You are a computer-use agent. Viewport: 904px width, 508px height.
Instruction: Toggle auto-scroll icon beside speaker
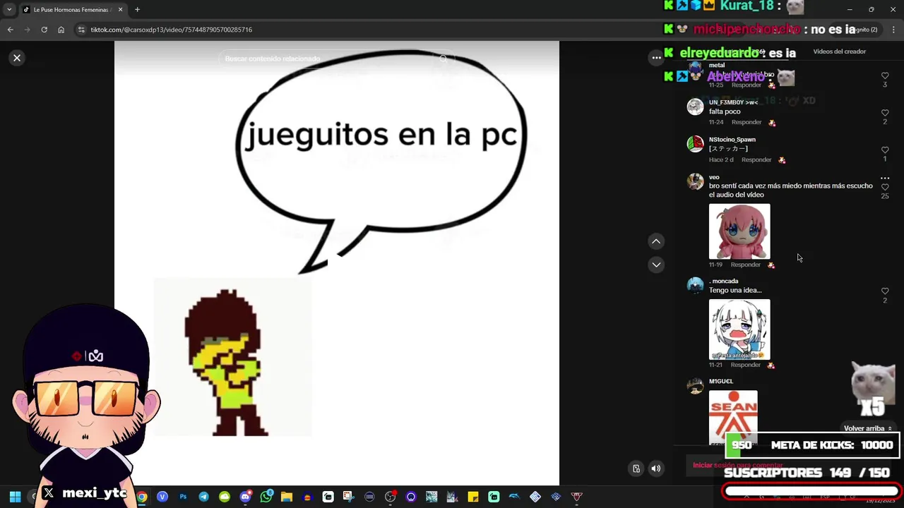click(636, 468)
